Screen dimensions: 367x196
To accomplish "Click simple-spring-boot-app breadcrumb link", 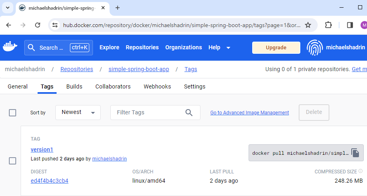I will (x=139, y=69).
